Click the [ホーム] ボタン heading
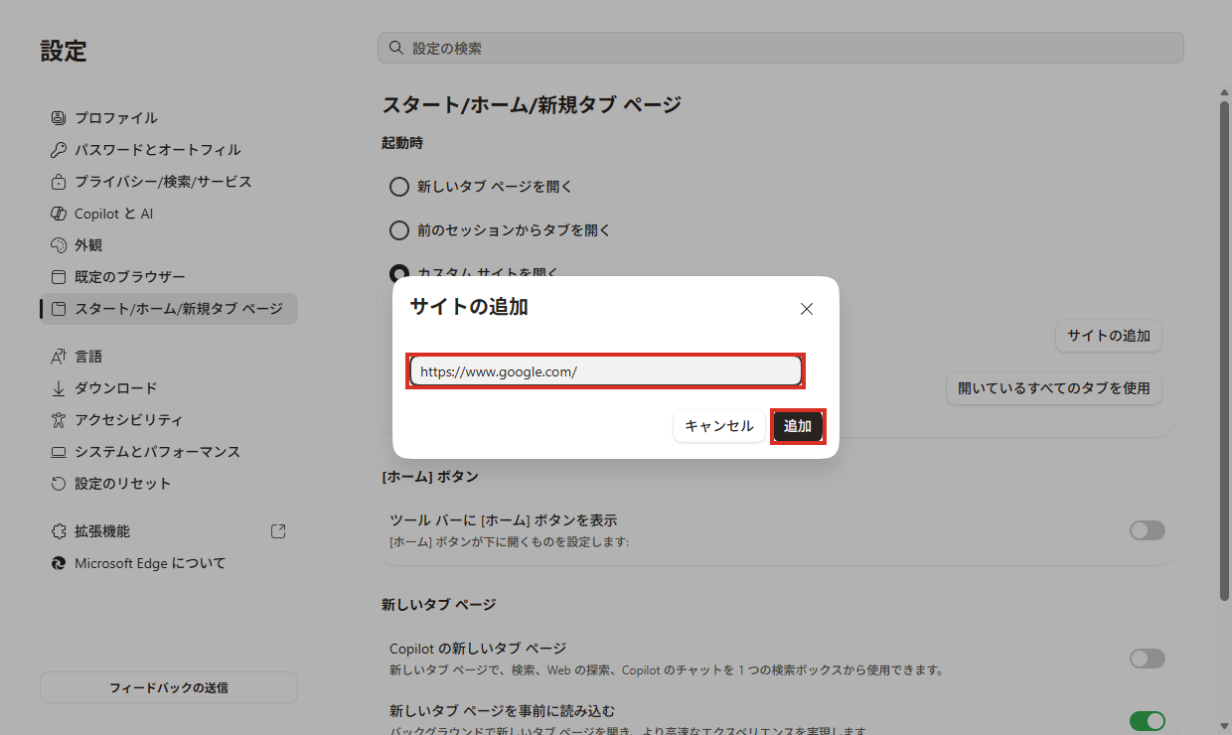 pyautogui.click(x=430, y=477)
